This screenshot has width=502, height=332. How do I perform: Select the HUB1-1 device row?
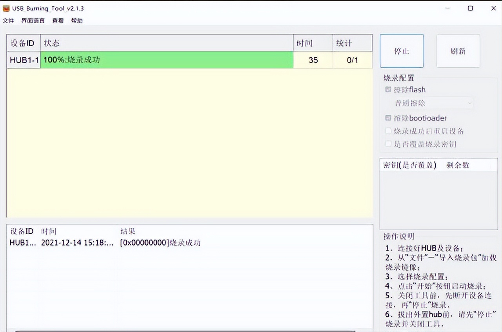click(23, 60)
